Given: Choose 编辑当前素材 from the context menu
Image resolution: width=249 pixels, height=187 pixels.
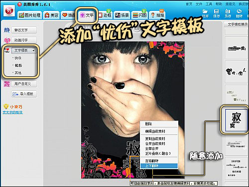Looking at the screenshot, I should 159,131.
